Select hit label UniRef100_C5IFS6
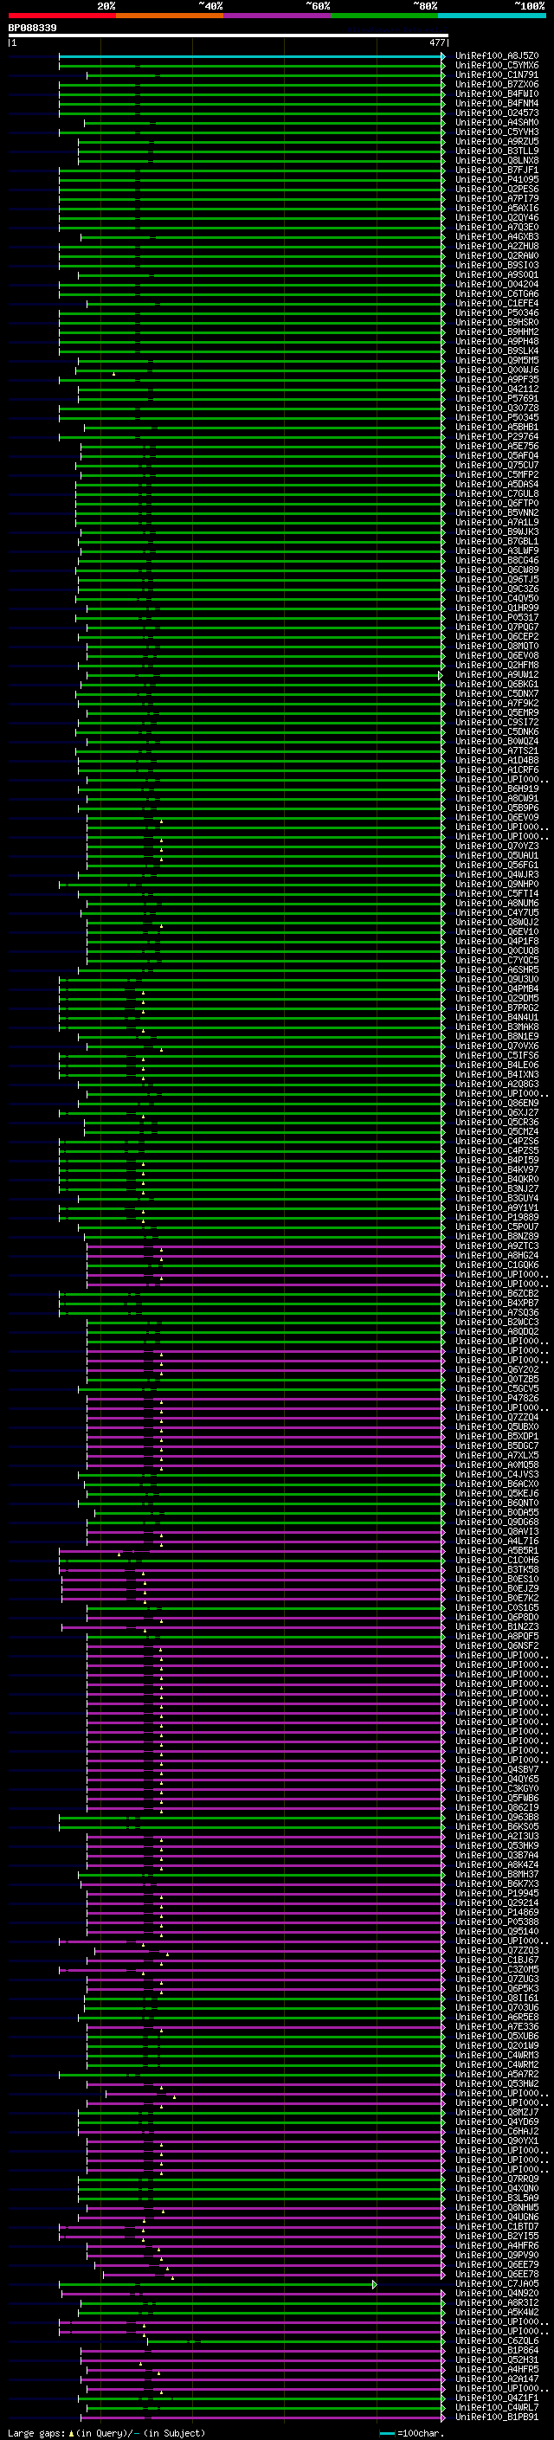554x2440 pixels. [497, 1055]
